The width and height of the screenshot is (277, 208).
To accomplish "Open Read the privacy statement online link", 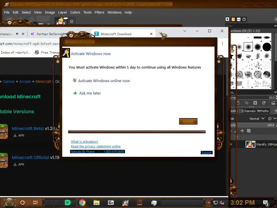I will coord(96,147).
